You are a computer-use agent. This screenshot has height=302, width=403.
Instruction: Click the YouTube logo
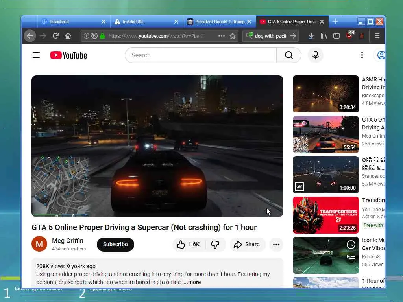pyautogui.click(x=68, y=55)
